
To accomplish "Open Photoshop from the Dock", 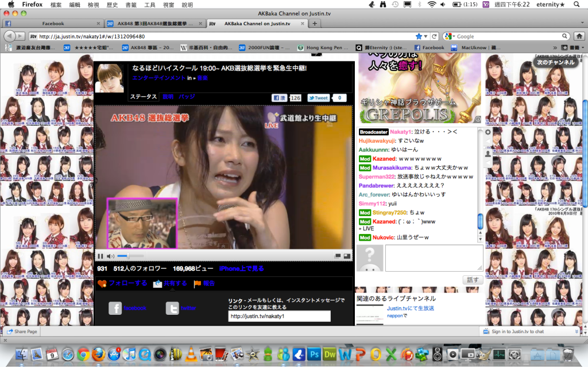I will 314,354.
